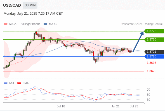Open the Research Trading Central copyright link
This screenshot has width=165, height=111.
142,24
